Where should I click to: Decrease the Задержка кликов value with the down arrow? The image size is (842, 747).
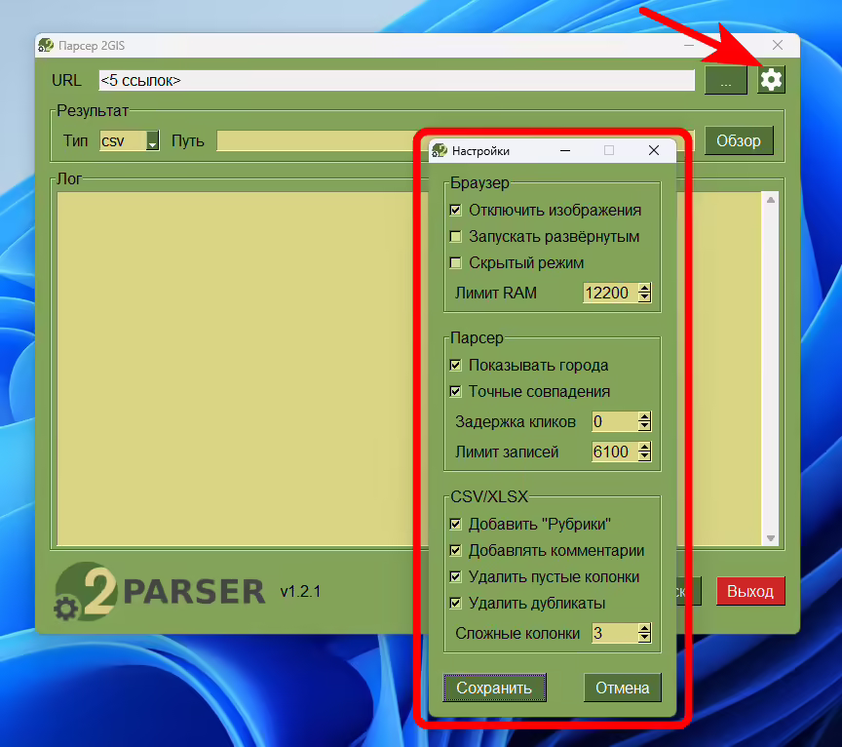coord(644,426)
